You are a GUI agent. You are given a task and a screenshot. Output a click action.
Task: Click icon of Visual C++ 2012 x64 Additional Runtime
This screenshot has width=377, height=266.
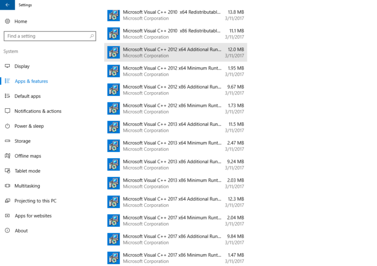pos(113,52)
